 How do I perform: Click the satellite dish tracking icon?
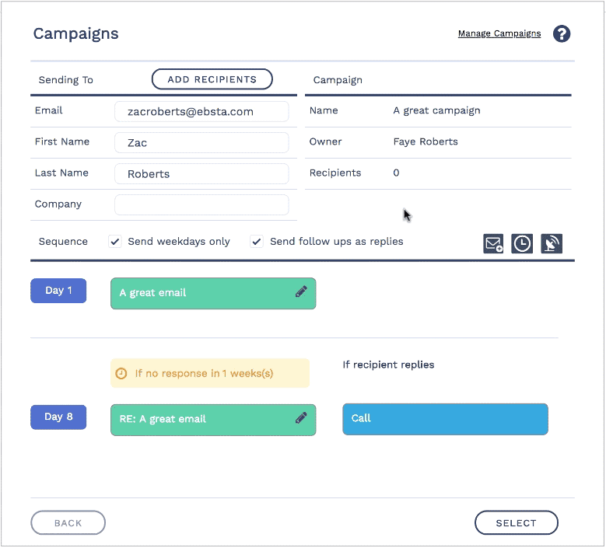tap(552, 243)
